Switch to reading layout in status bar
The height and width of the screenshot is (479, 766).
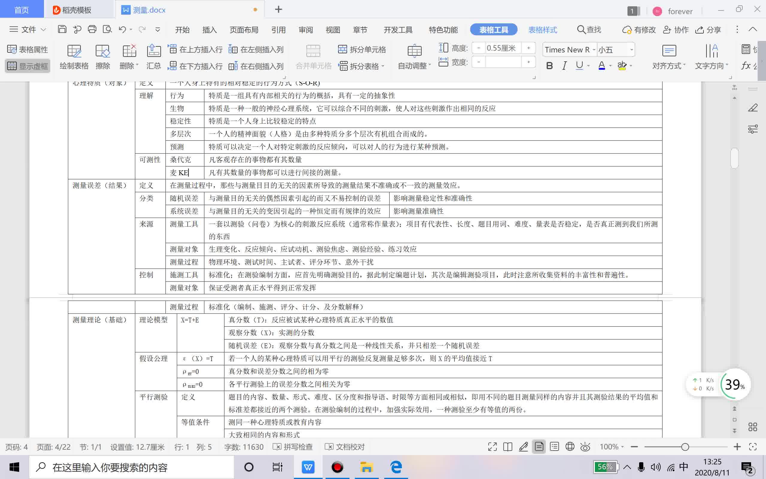(x=508, y=447)
